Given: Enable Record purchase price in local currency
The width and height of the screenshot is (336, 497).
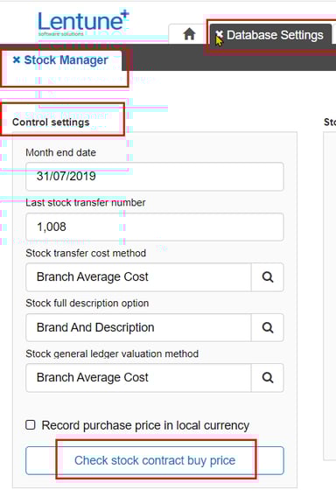Looking at the screenshot, I should [x=31, y=424].
